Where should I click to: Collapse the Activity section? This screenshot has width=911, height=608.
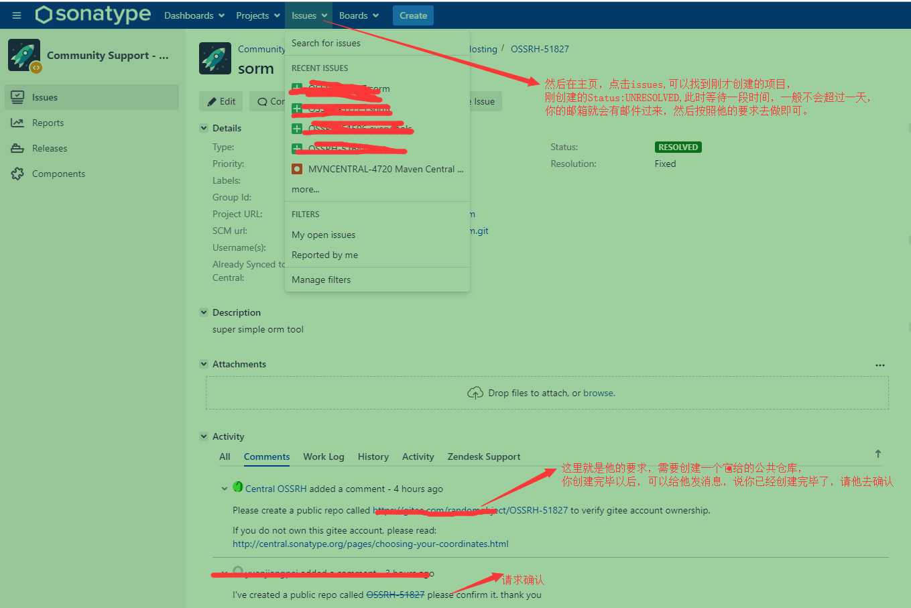point(204,436)
